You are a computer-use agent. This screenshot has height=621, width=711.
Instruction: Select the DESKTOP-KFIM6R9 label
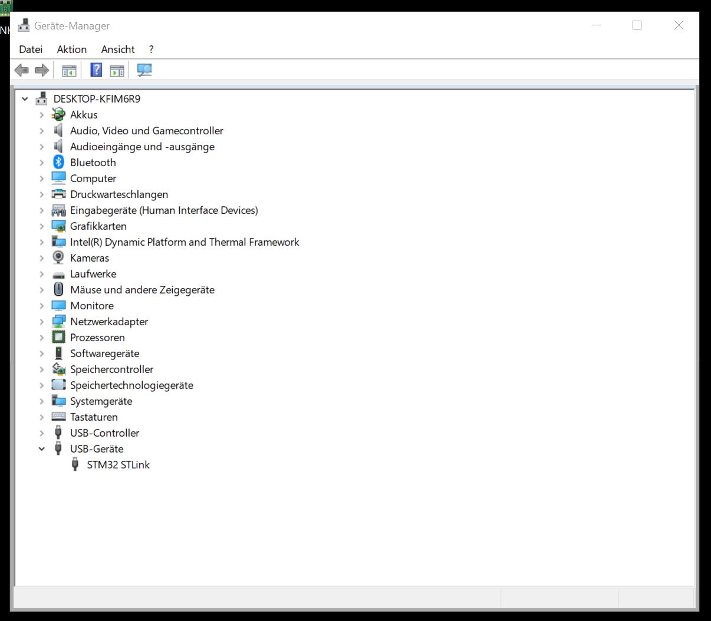click(97, 99)
